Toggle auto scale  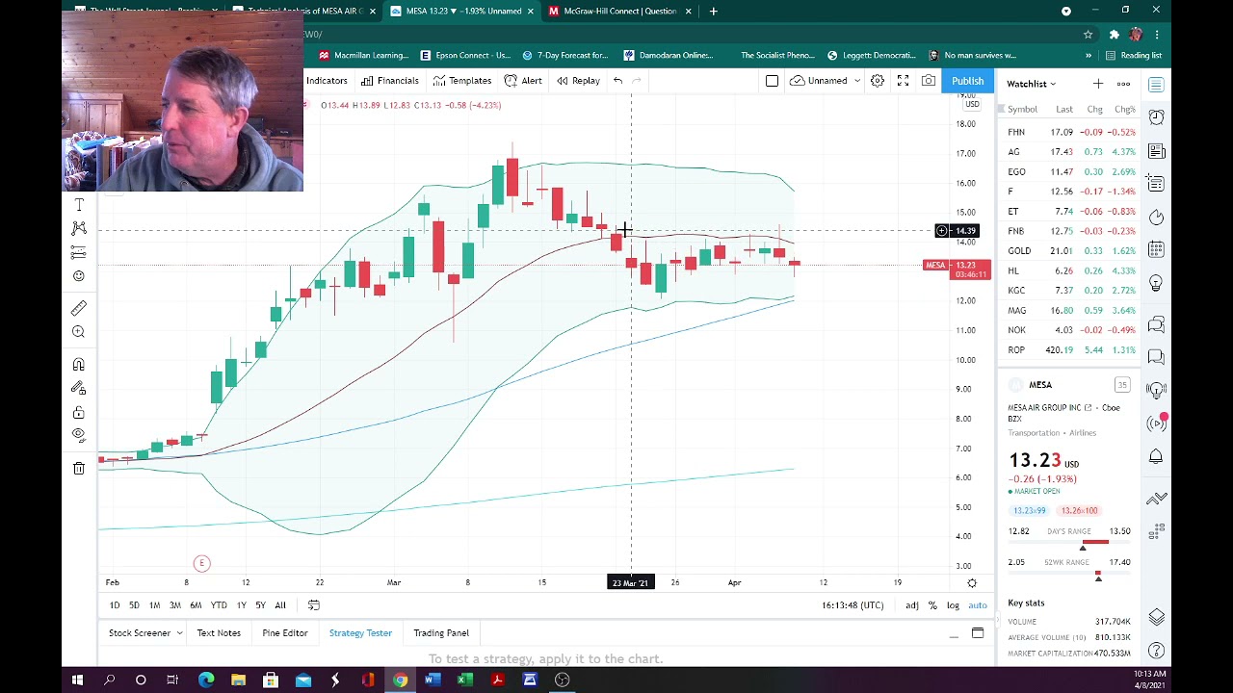(978, 605)
